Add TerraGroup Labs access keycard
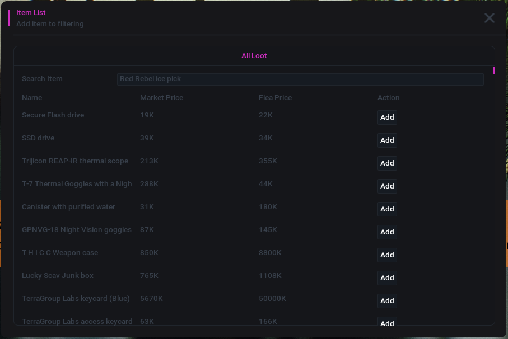508x339 pixels. click(x=387, y=322)
